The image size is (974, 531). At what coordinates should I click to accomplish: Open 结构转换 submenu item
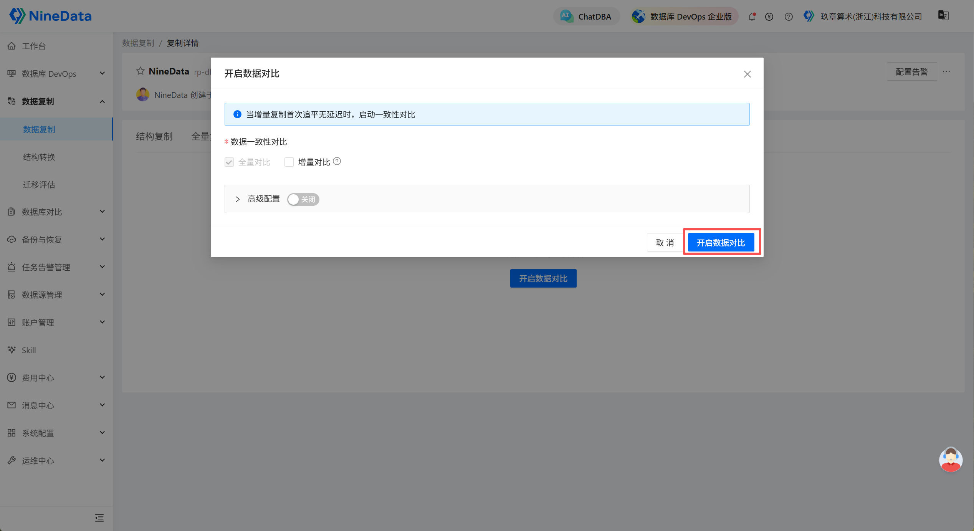click(x=56, y=157)
